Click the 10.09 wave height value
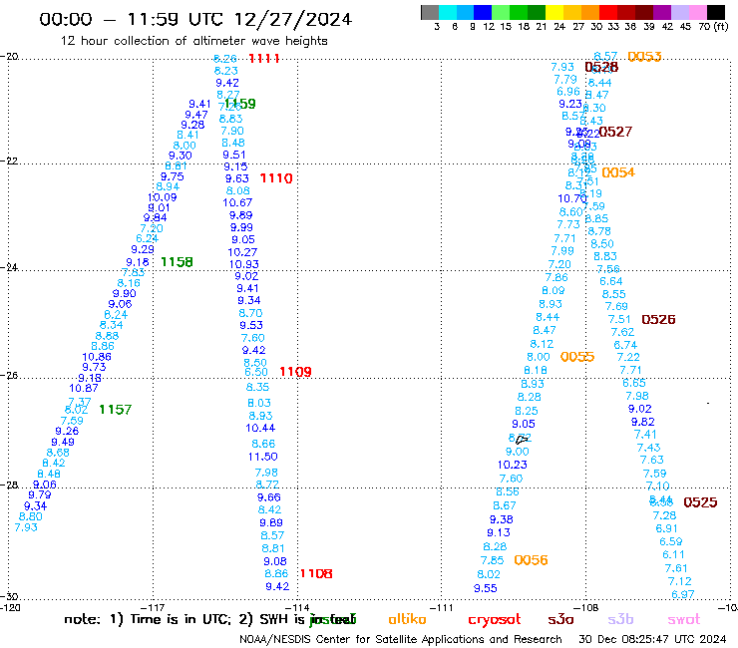The width and height of the screenshot is (738, 648). (162, 197)
